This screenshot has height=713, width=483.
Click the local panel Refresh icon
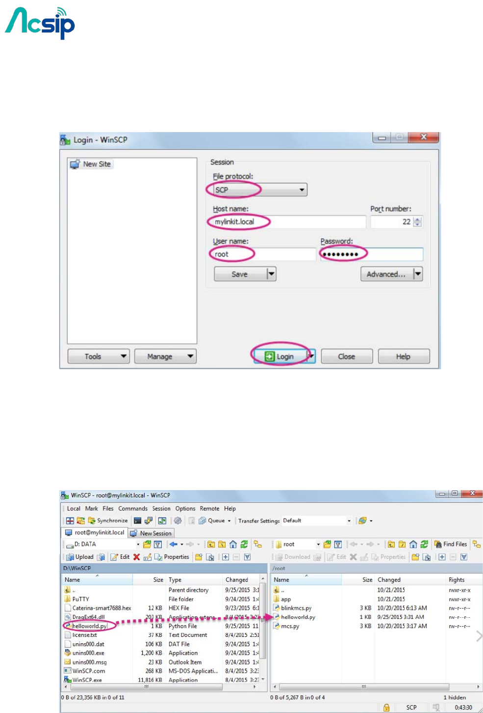(244, 544)
